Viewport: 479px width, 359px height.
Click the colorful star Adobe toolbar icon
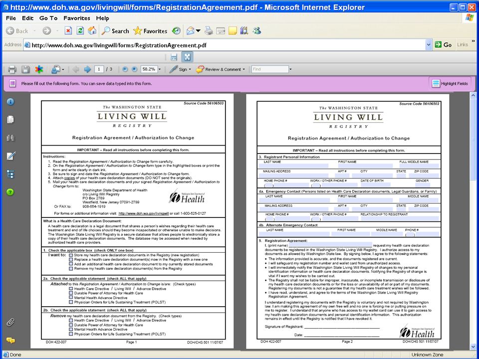[39, 70]
